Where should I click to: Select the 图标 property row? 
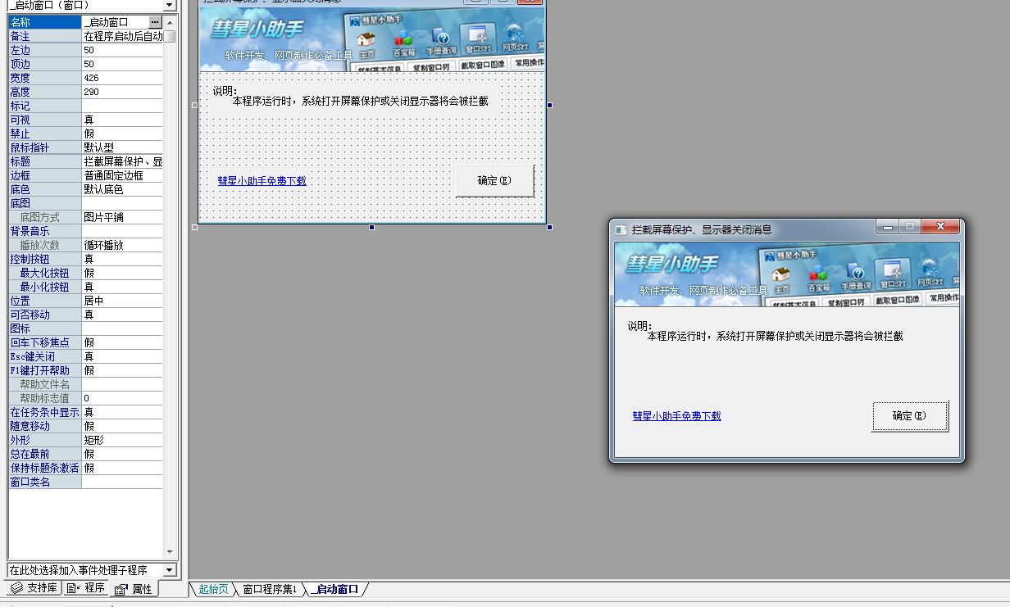tap(86, 328)
